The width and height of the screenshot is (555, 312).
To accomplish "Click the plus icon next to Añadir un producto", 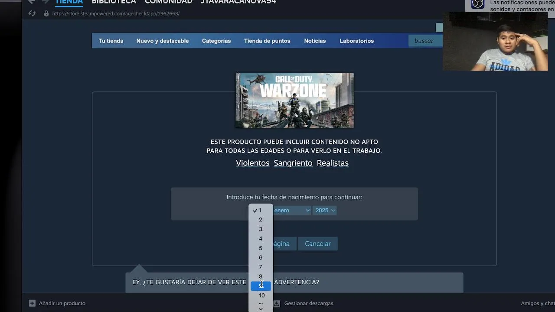I will [32, 303].
